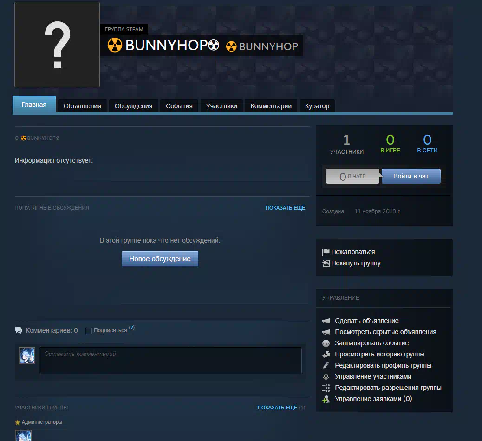
Task: Click the speech bubble comments icon
Action: 19,330
